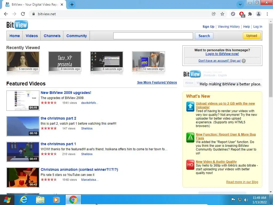This screenshot has height=205, width=273.
Task: Open Windows Explorer folder in taskbar
Action: click(x=40, y=200)
